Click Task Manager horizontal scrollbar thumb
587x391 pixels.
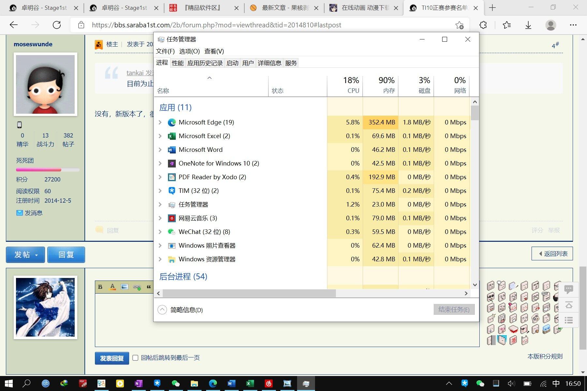tap(249, 293)
